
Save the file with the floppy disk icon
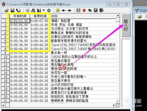(x=13, y=10)
